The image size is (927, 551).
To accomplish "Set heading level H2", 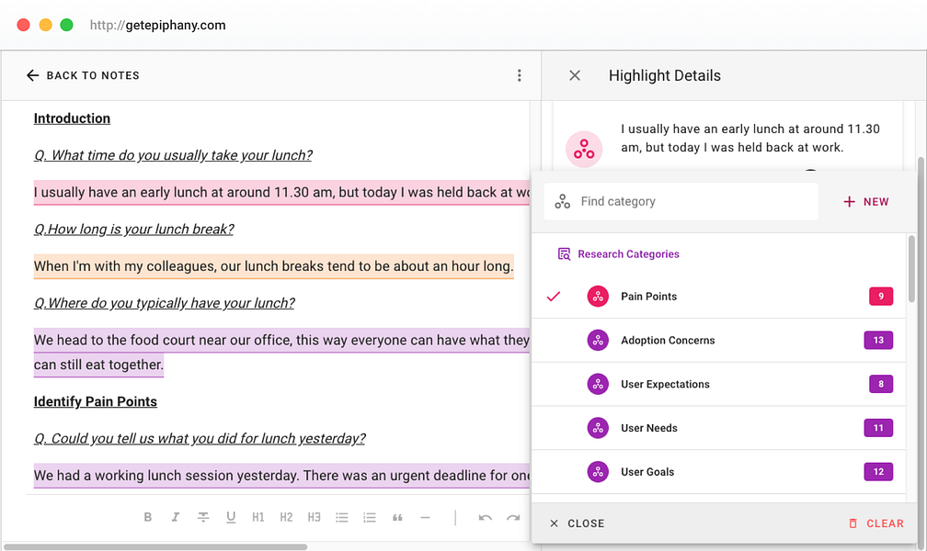I will pyautogui.click(x=286, y=517).
